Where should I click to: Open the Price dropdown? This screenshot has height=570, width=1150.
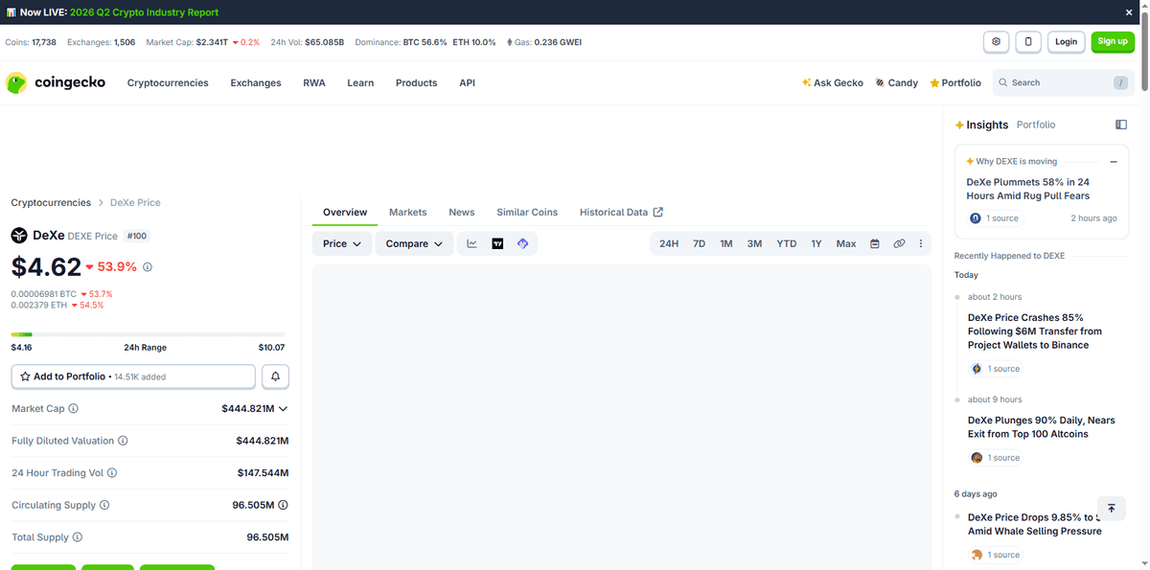(342, 244)
